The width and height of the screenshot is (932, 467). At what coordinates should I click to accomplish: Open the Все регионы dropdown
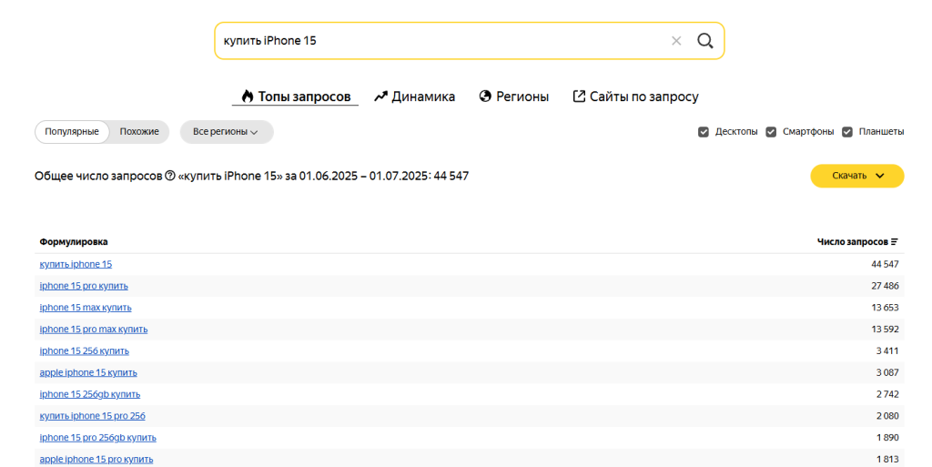[226, 132]
